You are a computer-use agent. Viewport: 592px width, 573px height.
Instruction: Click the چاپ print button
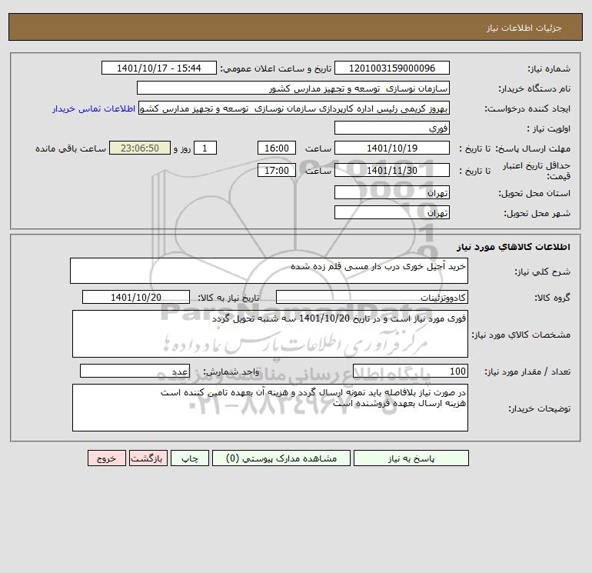[x=190, y=458]
